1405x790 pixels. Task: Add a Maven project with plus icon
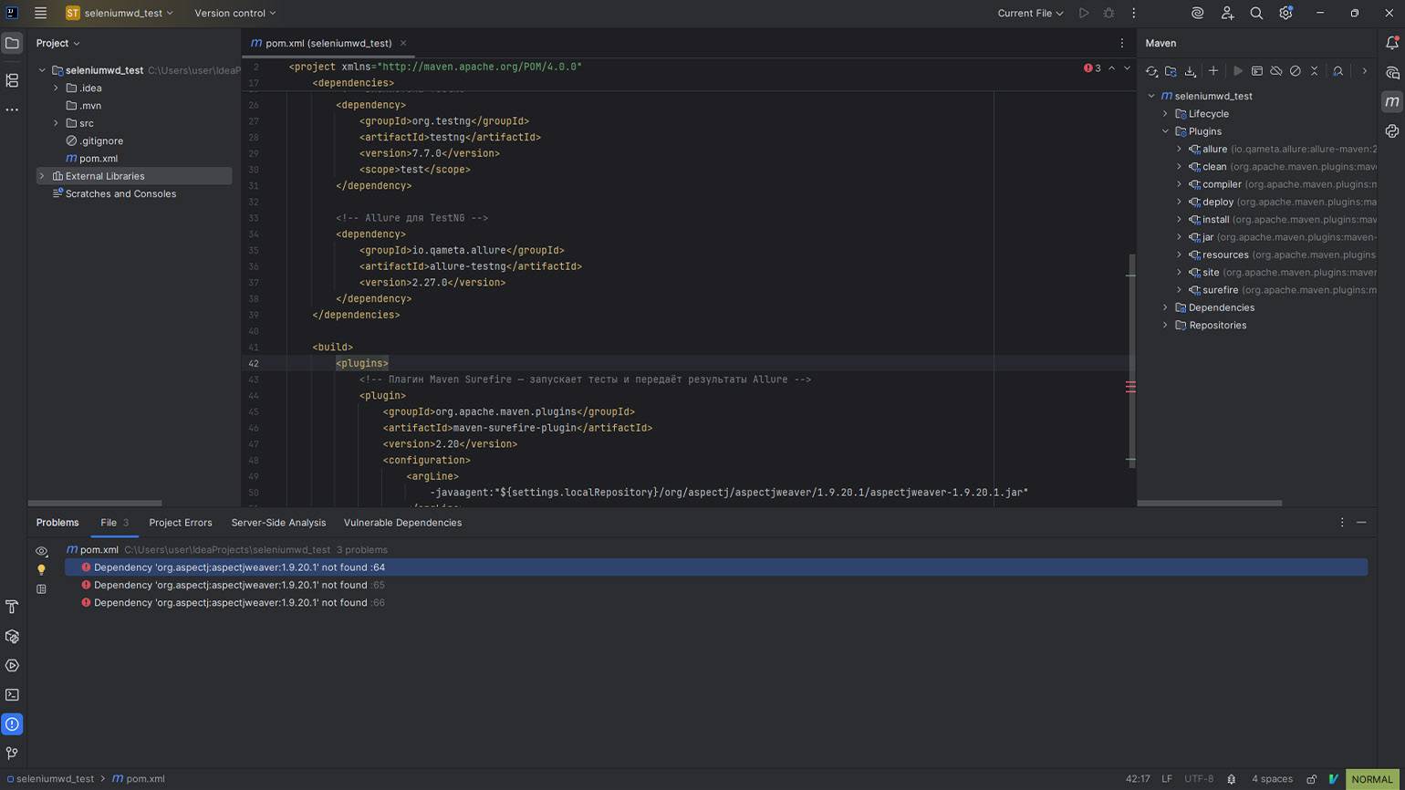pyautogui.click(x=1213, y=70)
